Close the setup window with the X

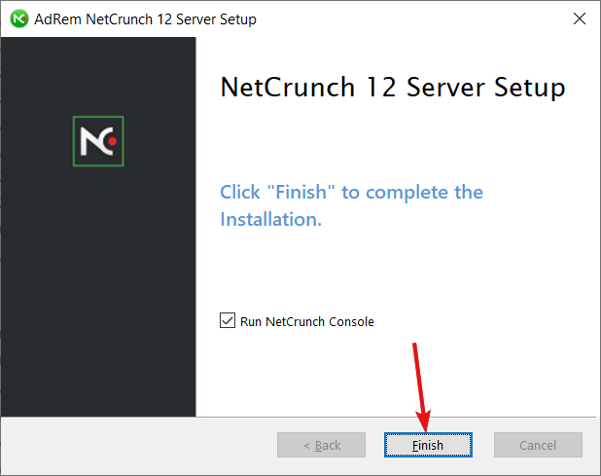[580, 18]
